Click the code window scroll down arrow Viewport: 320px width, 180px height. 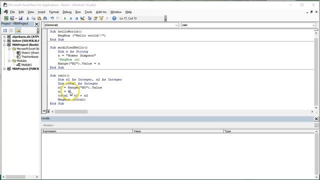tap(316, 107)
